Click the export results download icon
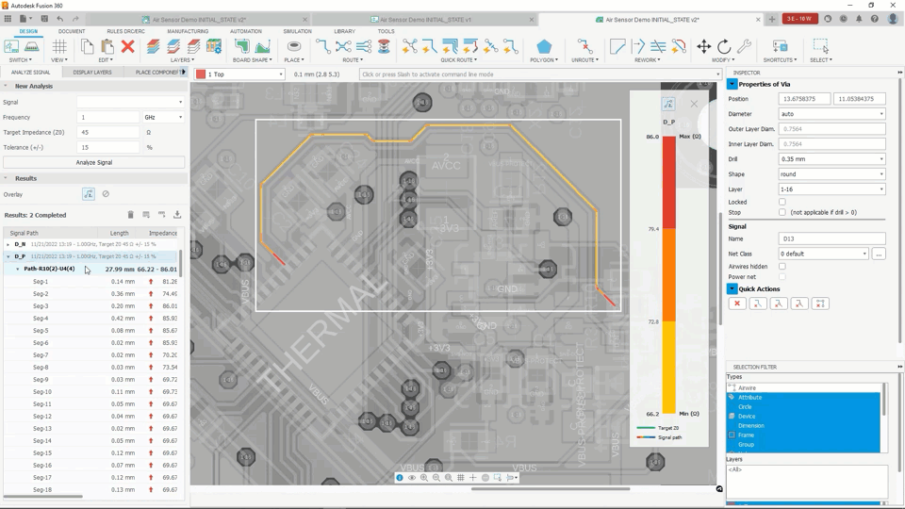905x509 pixels. tap(177, 215)
